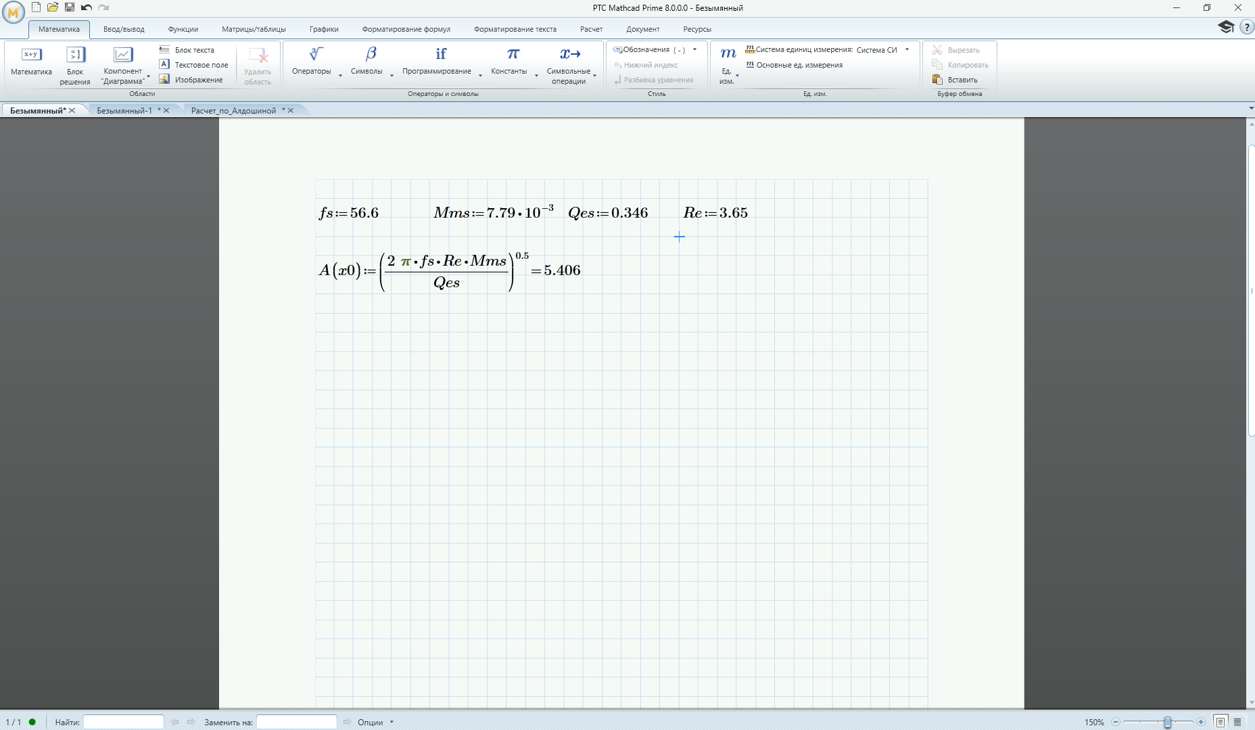Select the fs:=56.6 math region
Viewport: 1255px width, 730px height.
click(349, 213)
